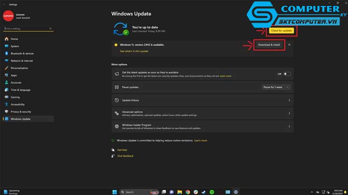Viewport: 348px width, 195px height.
Task: Click the Windows Start button
Action: (115, 192)
